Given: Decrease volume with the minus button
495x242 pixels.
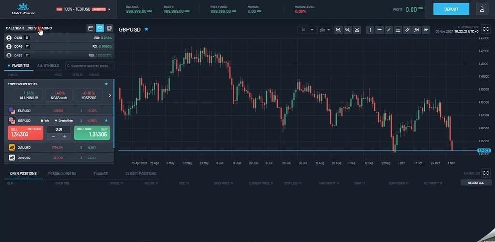Looking at the screenshot, I should coord(53,137).
